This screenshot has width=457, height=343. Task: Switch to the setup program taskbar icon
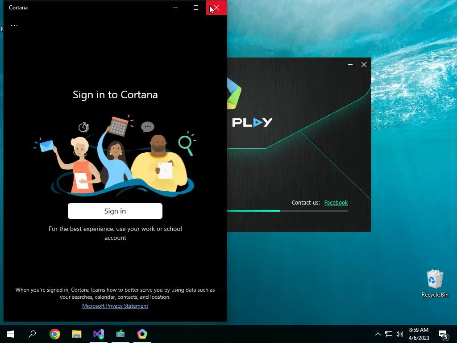120,334
